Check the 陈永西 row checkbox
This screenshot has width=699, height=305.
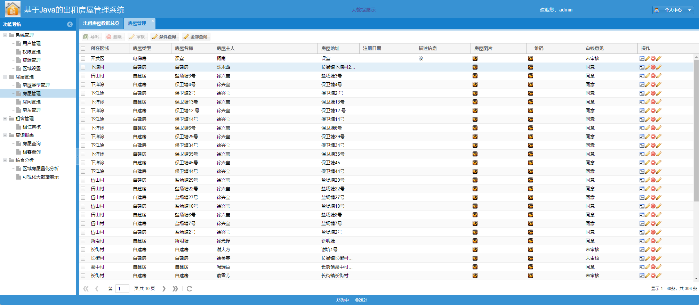tap(83, 67)
